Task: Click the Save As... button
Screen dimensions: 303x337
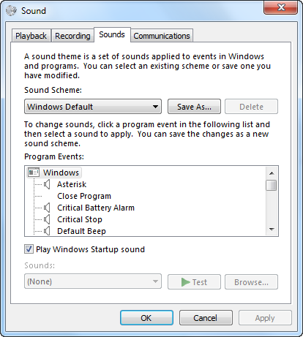Action: coord(194,107)
